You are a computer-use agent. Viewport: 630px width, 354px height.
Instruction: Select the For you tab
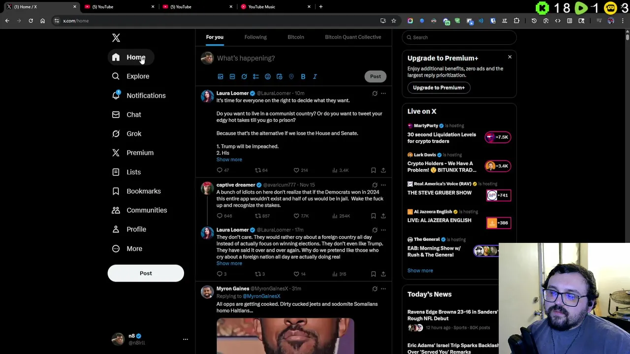(215, 37)
